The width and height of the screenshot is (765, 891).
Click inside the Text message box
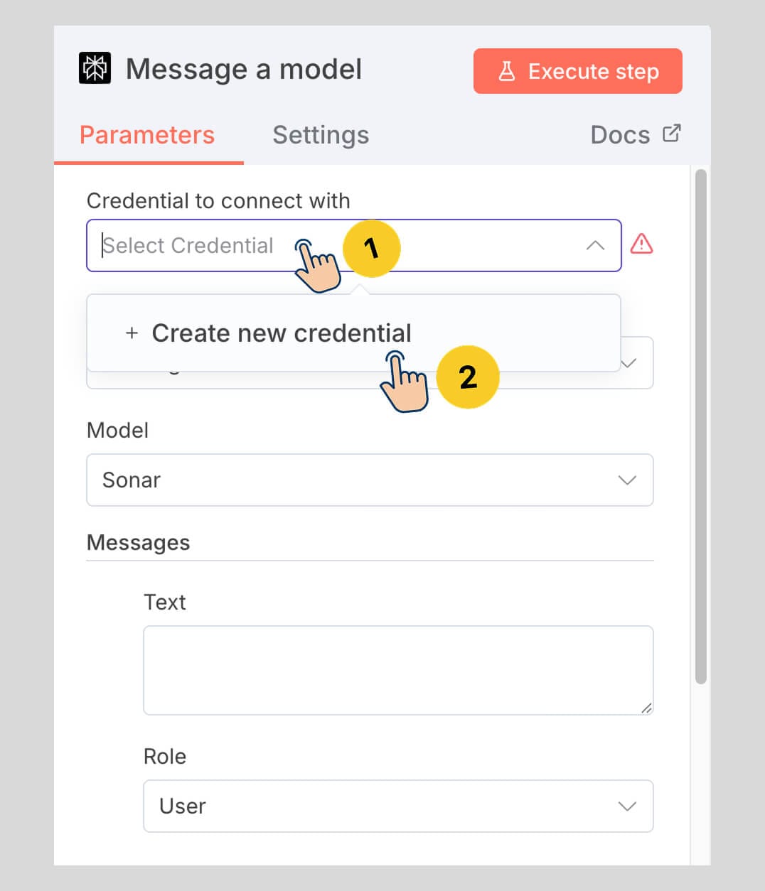[397, 669]
